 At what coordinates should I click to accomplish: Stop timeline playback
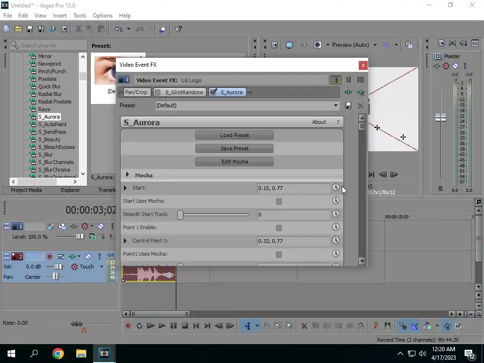tap(185, 326)
